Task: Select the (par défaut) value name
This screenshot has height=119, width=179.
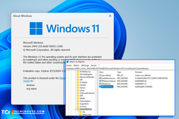Action: [106, 75]
